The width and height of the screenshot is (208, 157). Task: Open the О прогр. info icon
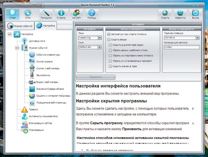pos(61,14)
